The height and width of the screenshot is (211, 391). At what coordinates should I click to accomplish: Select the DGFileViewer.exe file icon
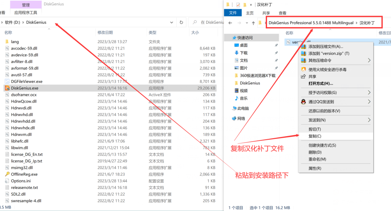pyautogui.click(x=7, y=81)
